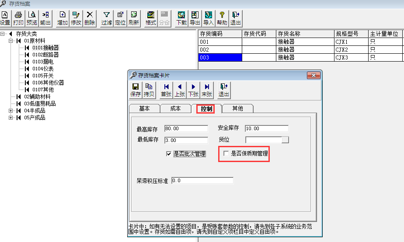Click the 安全库存 input field
Image resolution: width=404 pixels, height=242 pixels.
267,128
